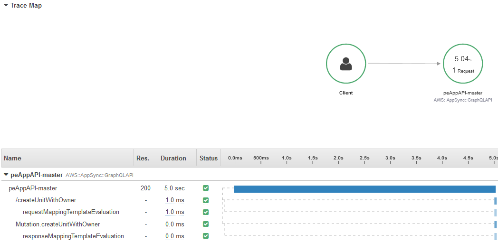Click the arrow edge between Client and peAppAPI-master

tap(404, 64)
